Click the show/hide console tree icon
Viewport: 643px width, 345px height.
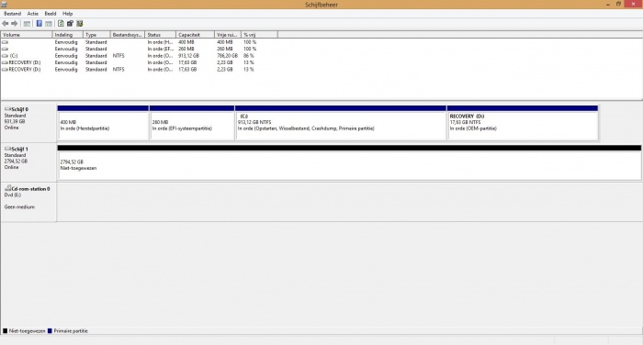[x=27, y=24]
